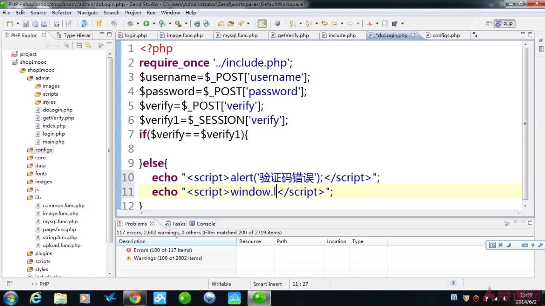Select the admin folder in the tree
The width and height of the screenshot is (545, 306).
click(42, 78)
